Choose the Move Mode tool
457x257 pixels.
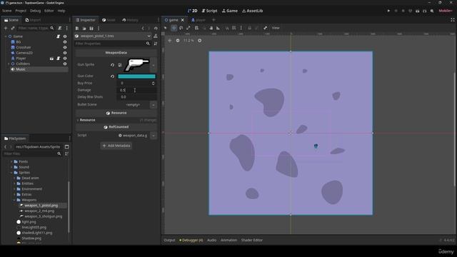(x=174, y=28)
